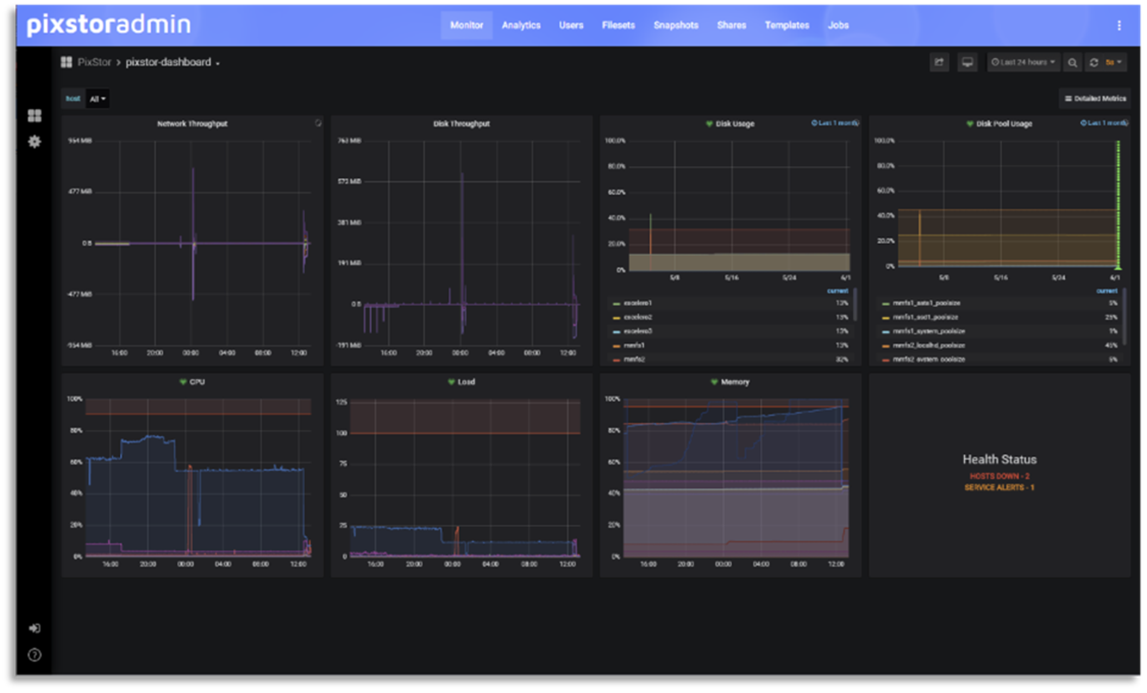Toggle the mmfs2_localhd_poolsize series visibility
The height and width of the screenshot is (693, 1147).
929,345
